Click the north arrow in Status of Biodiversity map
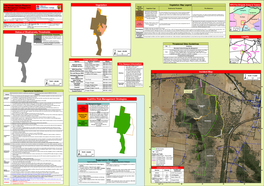This screenshot has width=264, height=186. (x=47, y=82)
